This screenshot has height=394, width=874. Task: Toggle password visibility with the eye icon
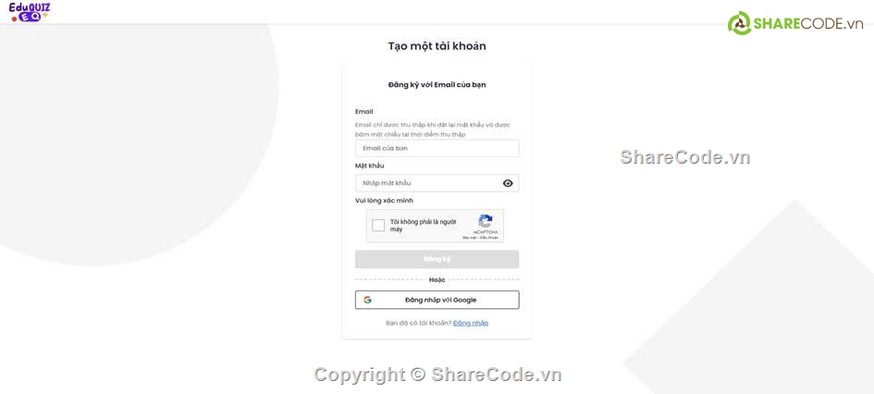point(508,183)
